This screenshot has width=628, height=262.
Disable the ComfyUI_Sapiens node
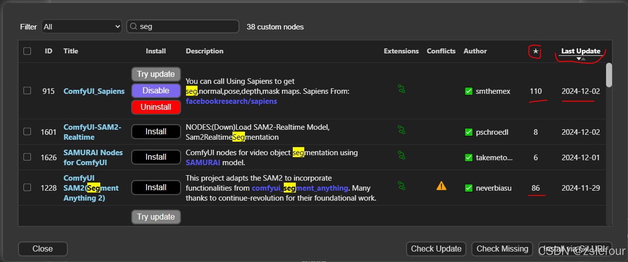[156, 90]
